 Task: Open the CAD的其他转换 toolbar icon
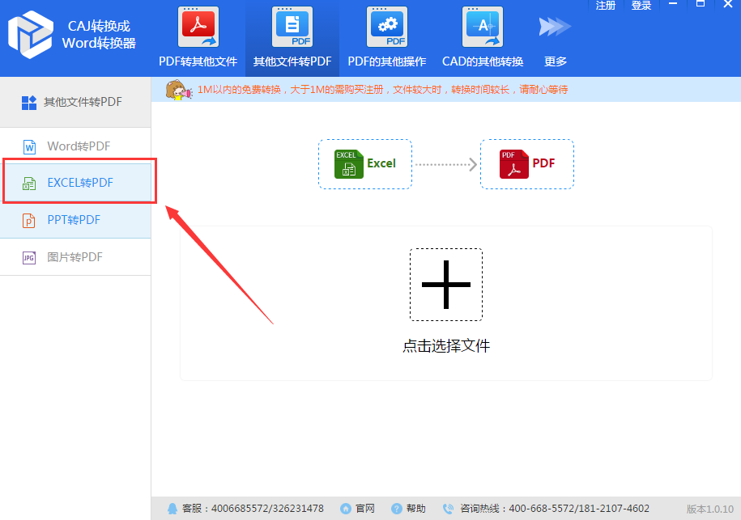coord(483,27)
